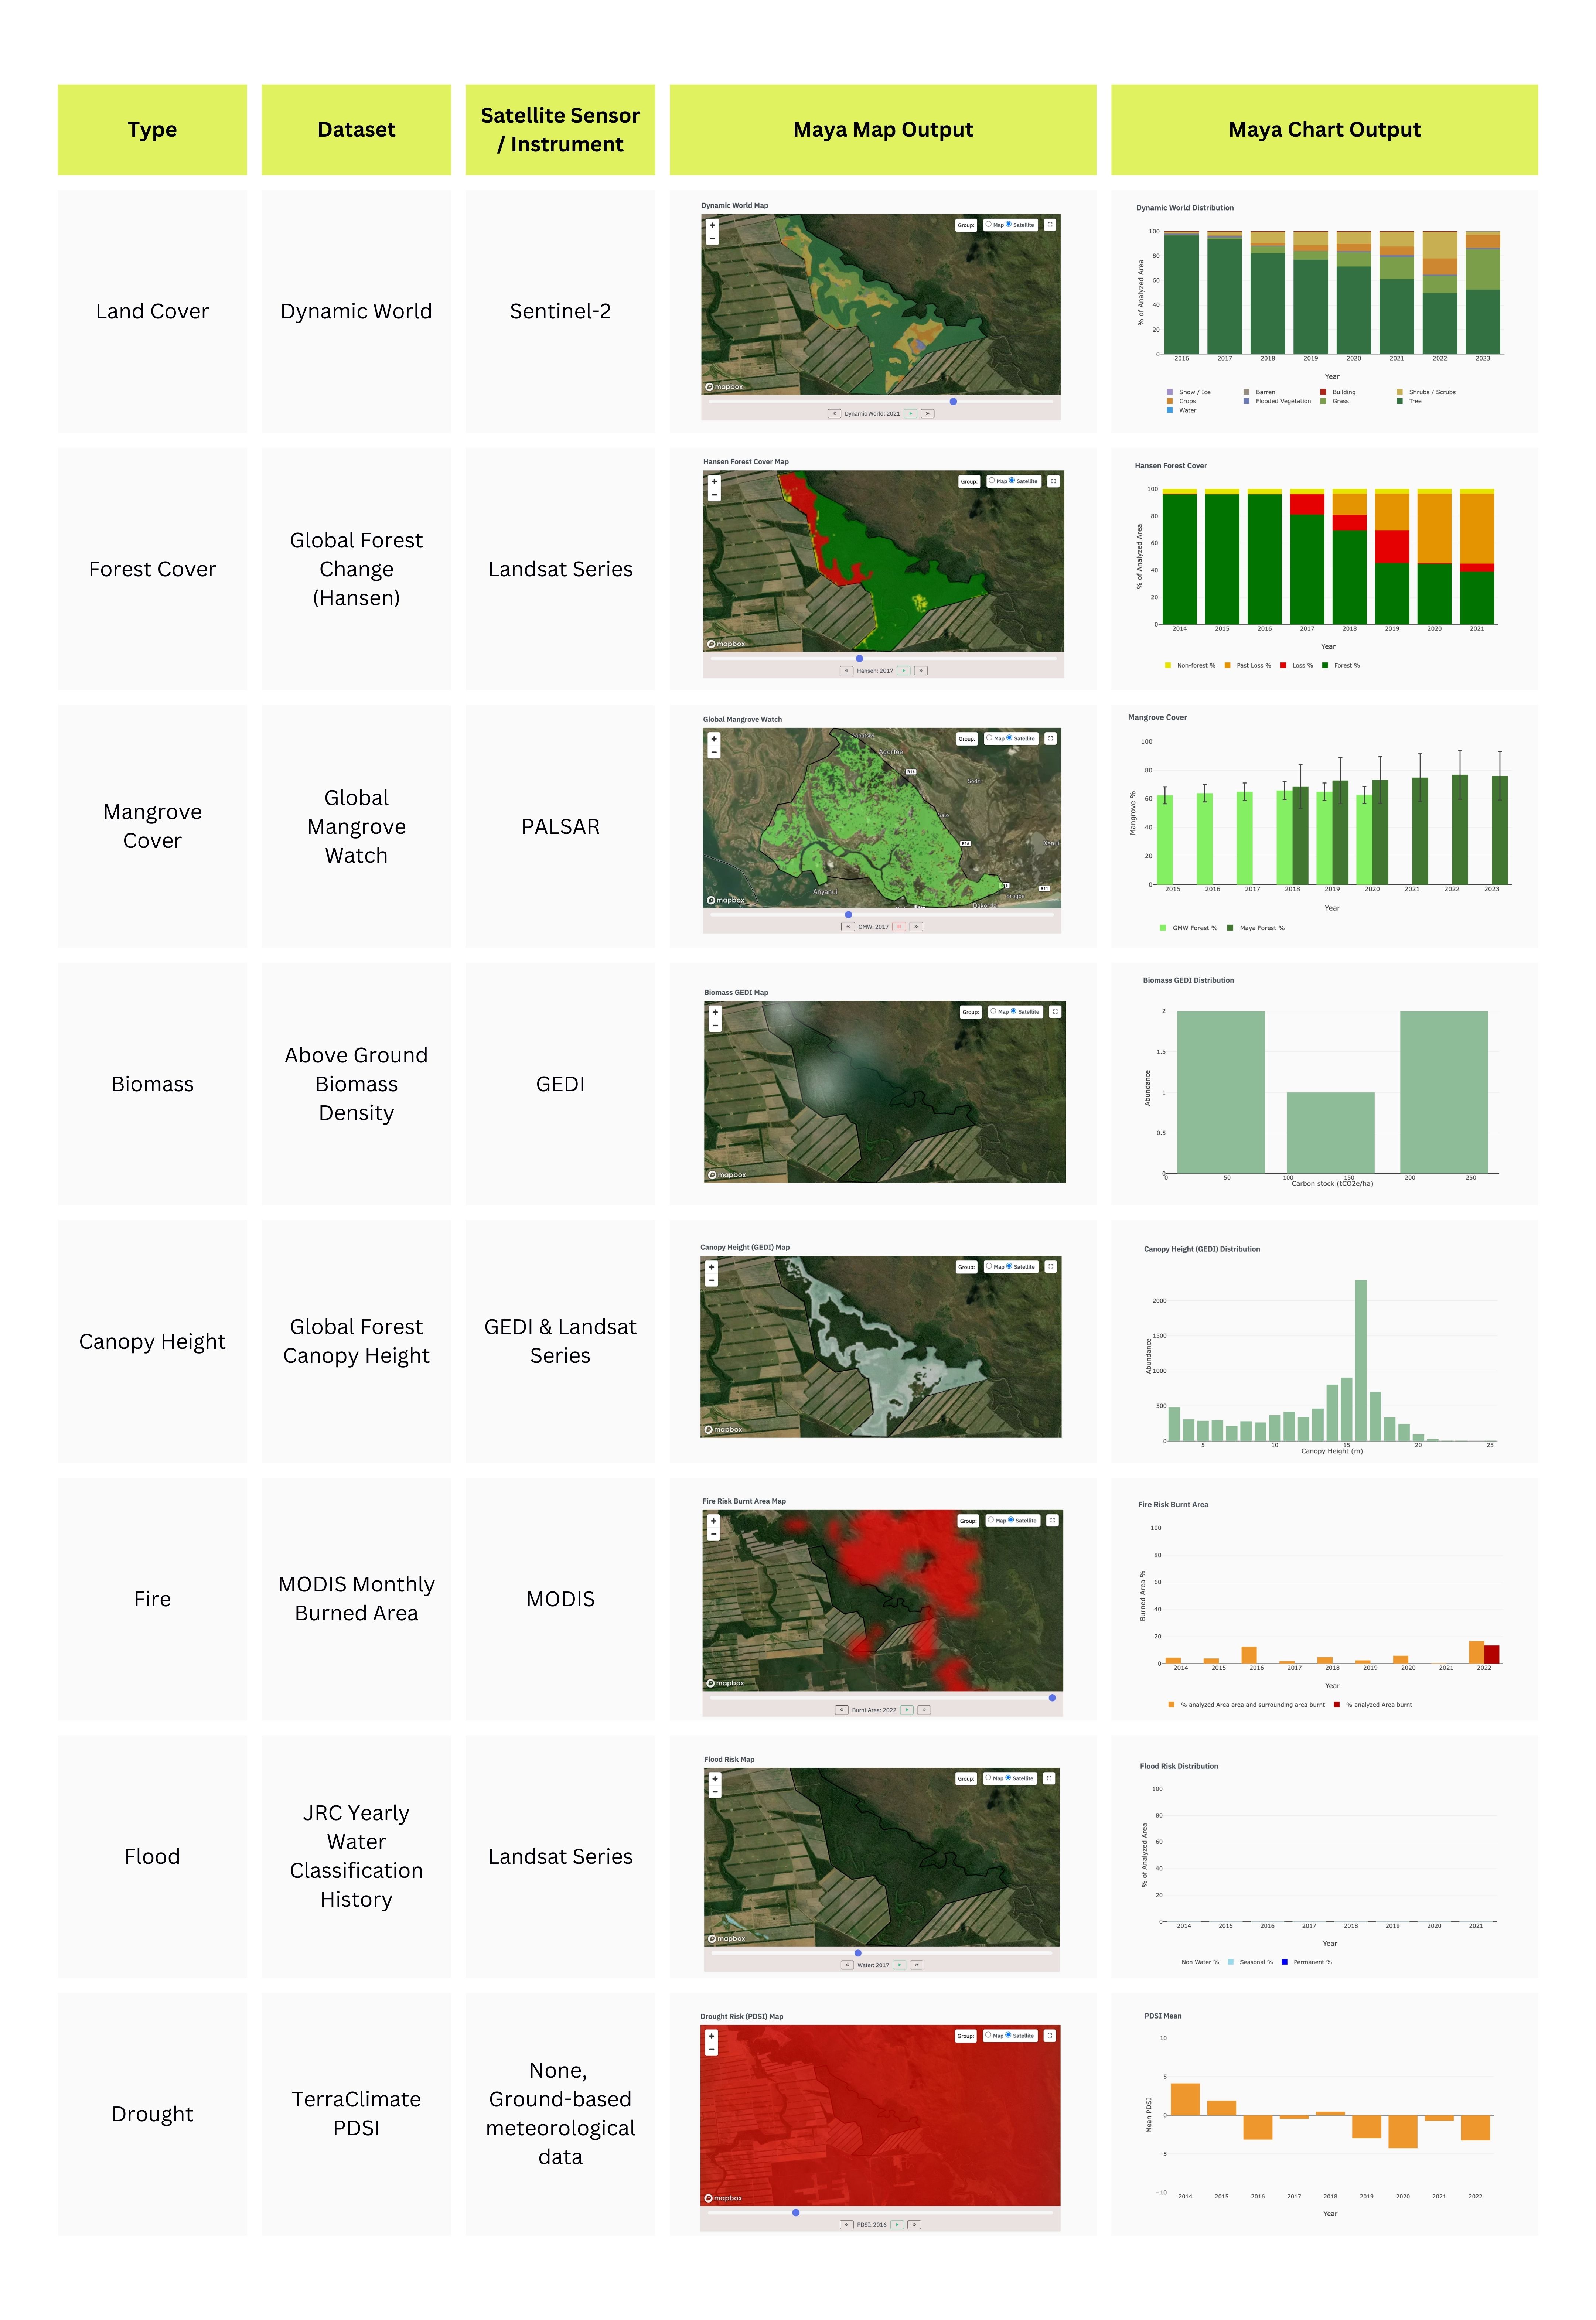Pause the GMW year animation
Screen dimensions: 1596x2320
pos(899,926)
